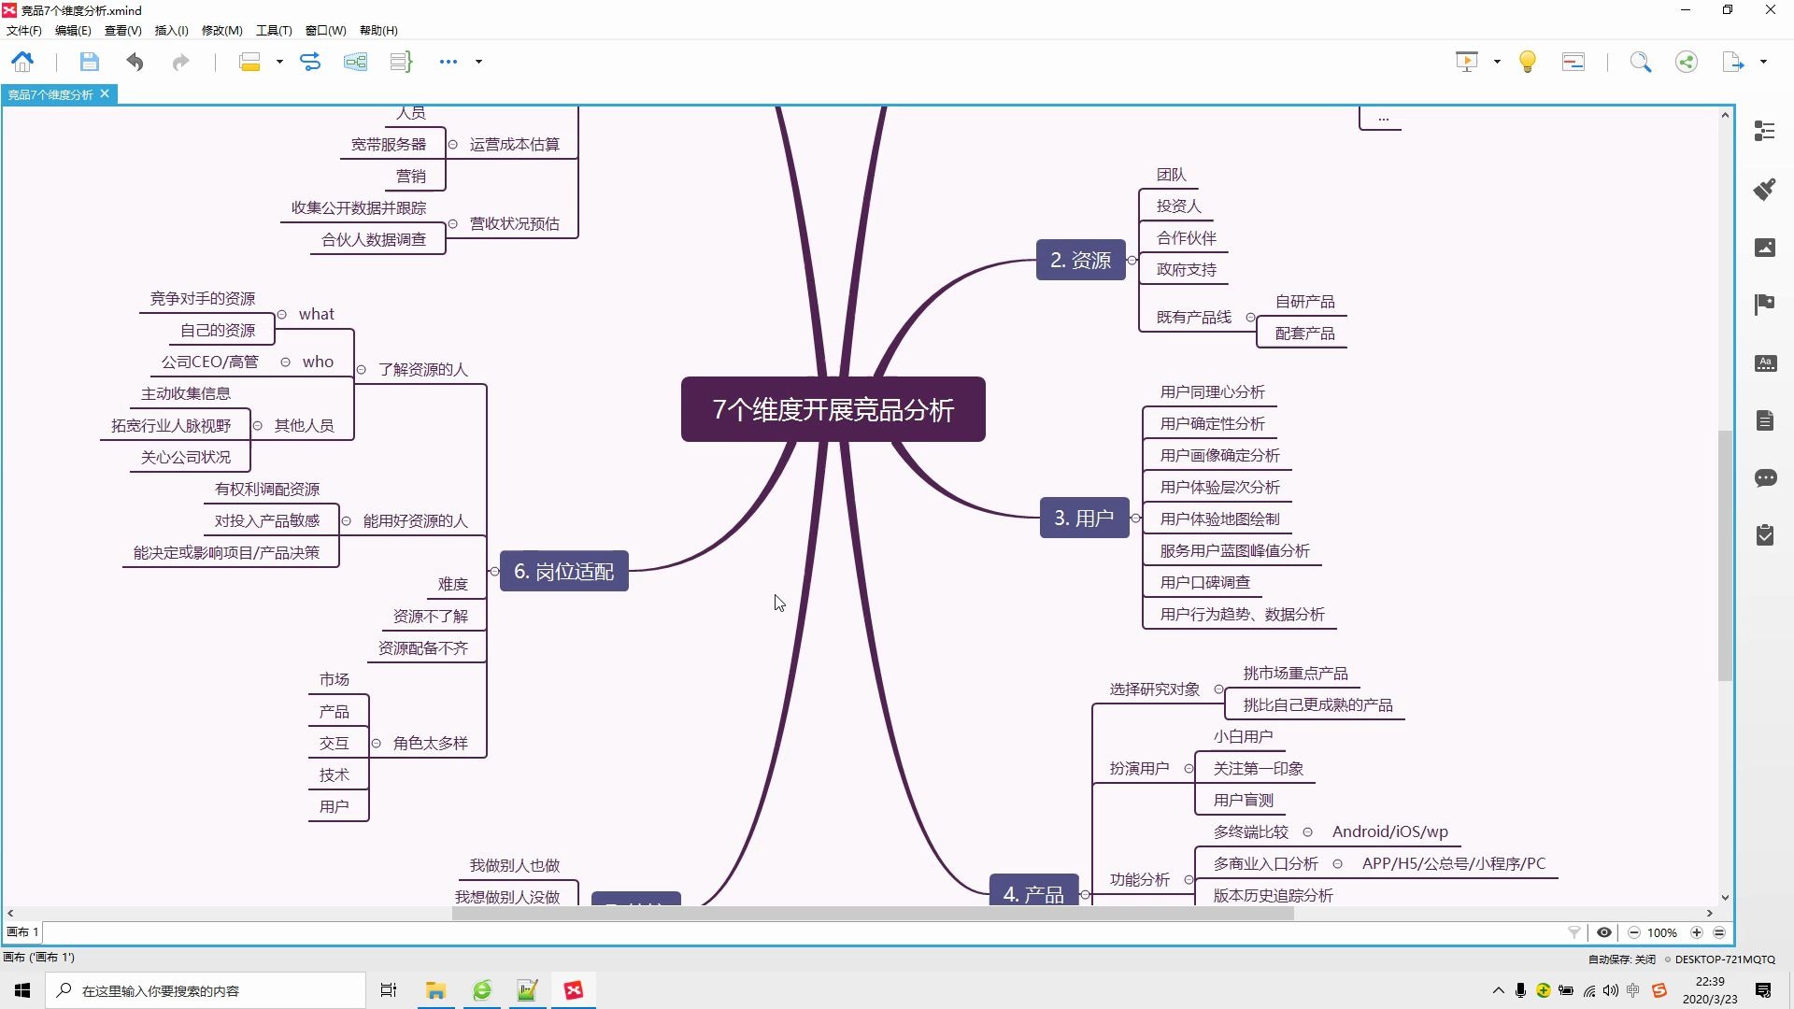Viewport: 1794px width, 1009px height.
Task: Open the Task info side panel
Action: (1765, 535)
